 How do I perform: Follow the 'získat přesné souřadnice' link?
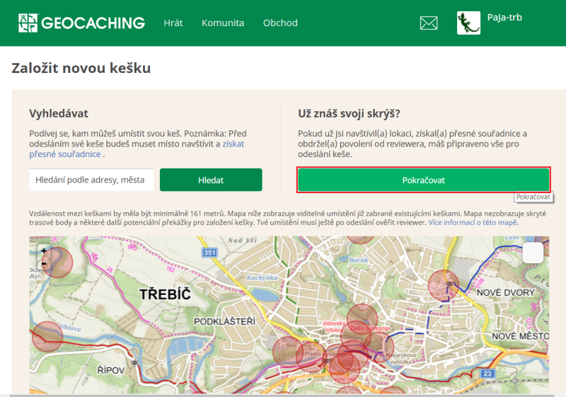(x=137, y=149)
